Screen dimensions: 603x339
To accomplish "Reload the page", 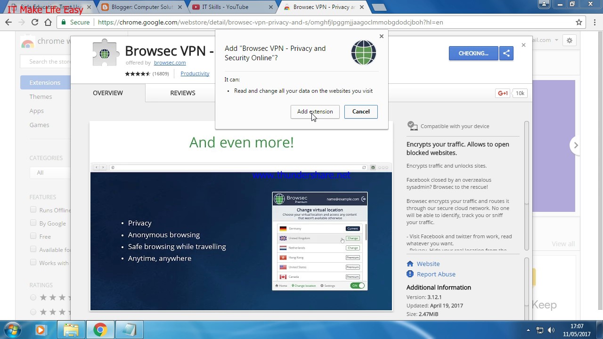I will click(35, 22).
